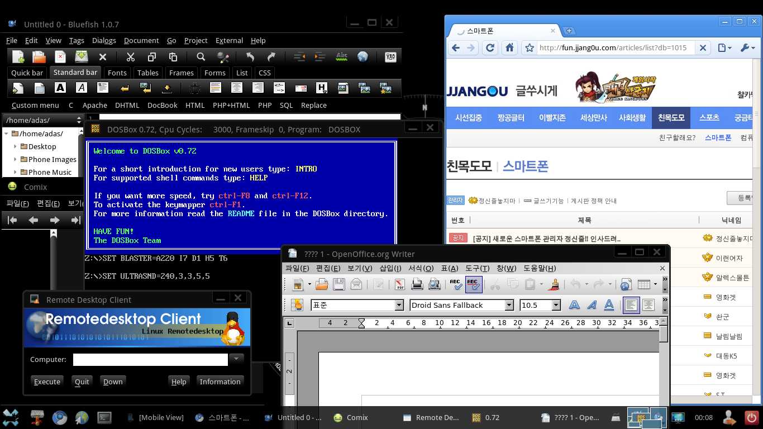
Task: Switch to Bluefish Fonts tab
Action: tap(117, 73)
